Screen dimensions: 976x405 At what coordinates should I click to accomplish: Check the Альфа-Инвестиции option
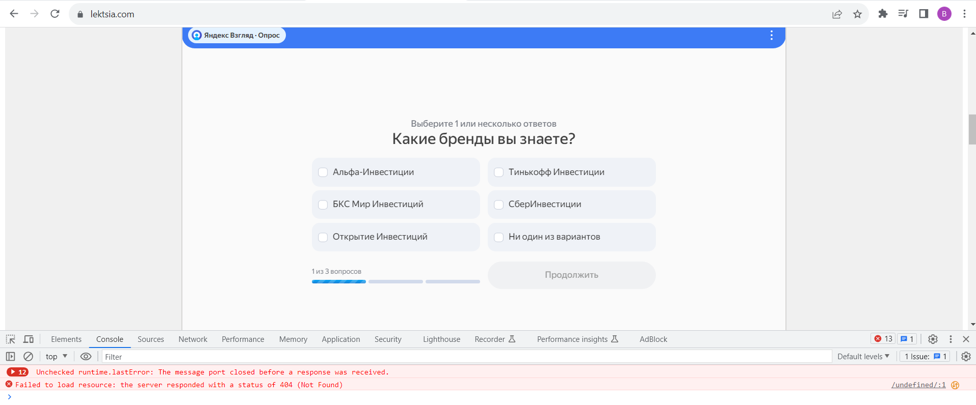click(323, 172)
